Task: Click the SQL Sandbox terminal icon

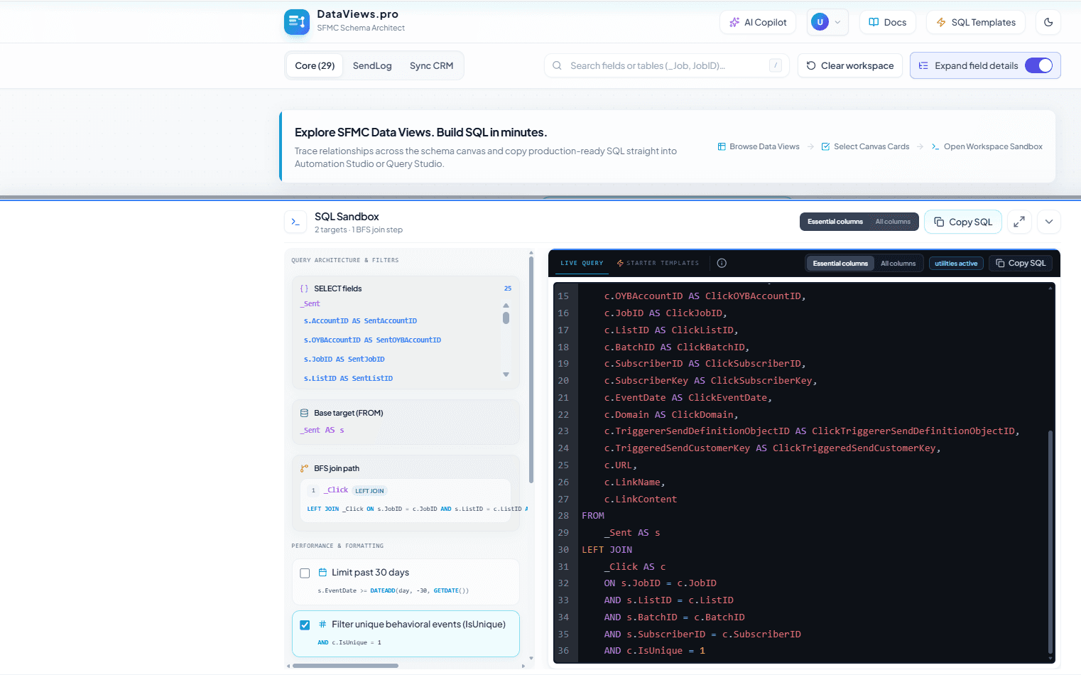Action: (295, 222)
